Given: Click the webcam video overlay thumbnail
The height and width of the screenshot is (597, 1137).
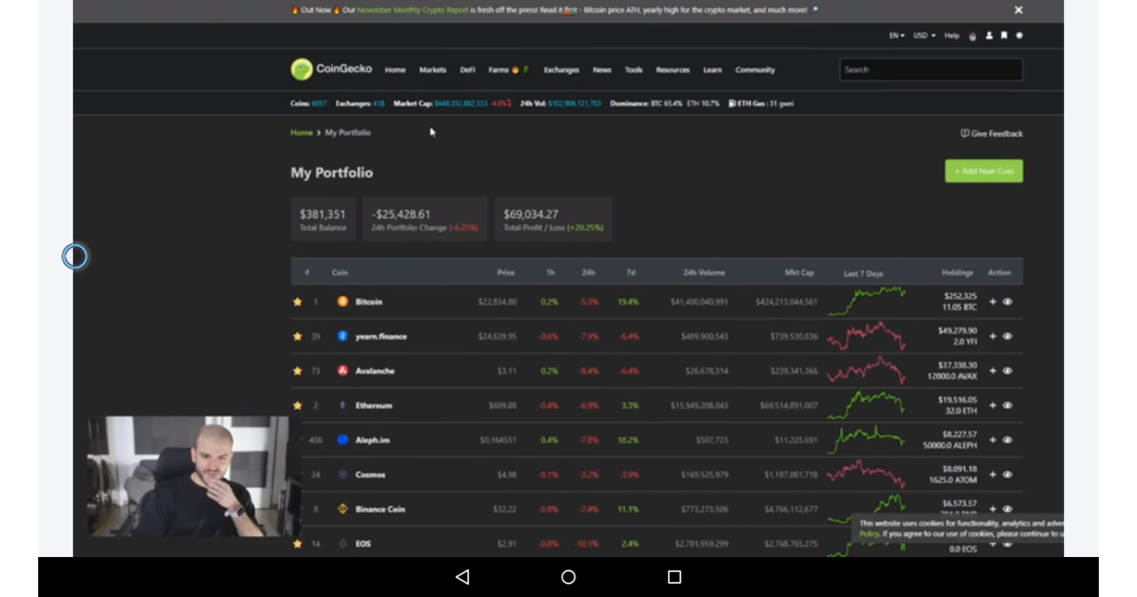Looking at the screenshot, I should coord(188,477).
